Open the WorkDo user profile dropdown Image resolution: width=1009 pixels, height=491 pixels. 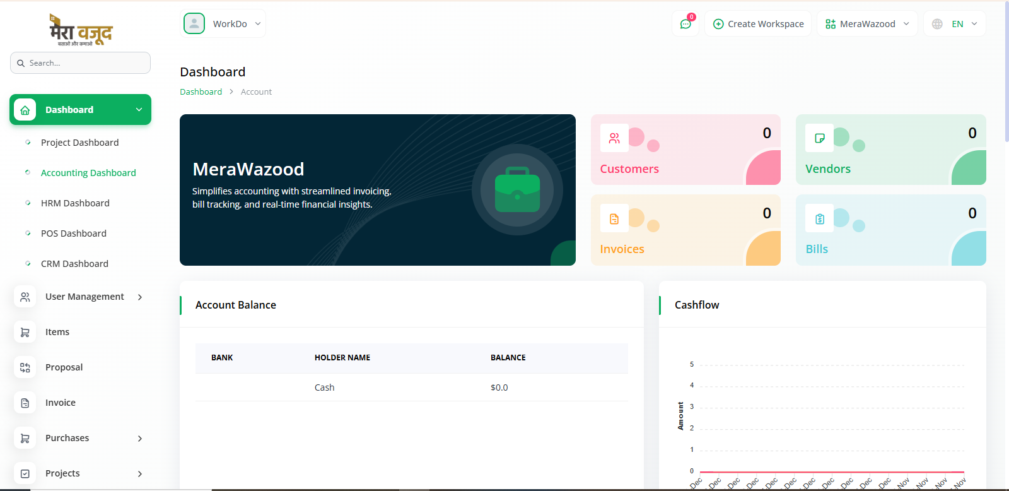(x=223, y=24)
